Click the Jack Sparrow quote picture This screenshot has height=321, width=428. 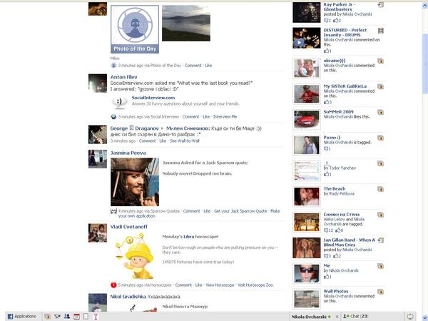(x=134, y=182)
